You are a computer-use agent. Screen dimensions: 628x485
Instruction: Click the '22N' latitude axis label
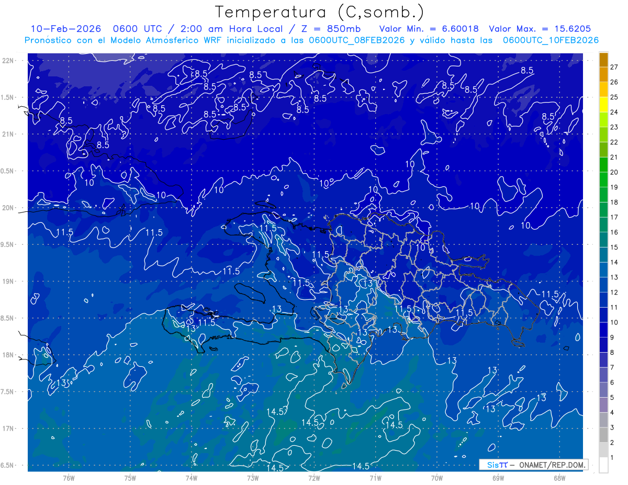8,60
